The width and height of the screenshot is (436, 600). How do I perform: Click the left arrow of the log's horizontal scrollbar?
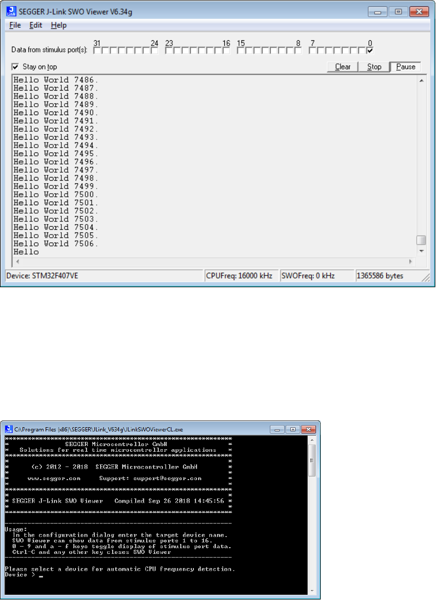17,261
